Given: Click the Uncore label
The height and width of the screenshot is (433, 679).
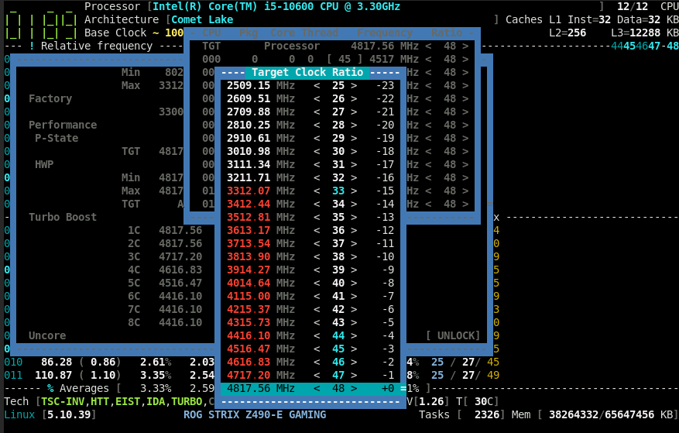Looking at the screenshot, I should click(47, 335).
